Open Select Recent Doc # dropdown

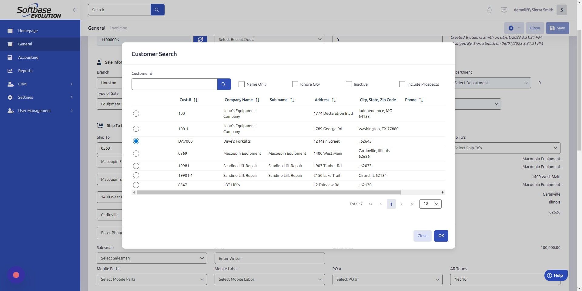(x=269, y=39)
